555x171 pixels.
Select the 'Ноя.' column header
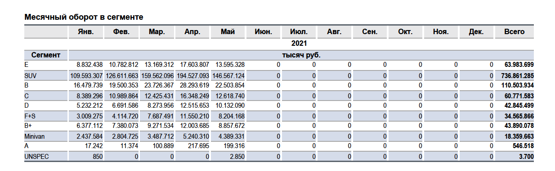point(441,32)
